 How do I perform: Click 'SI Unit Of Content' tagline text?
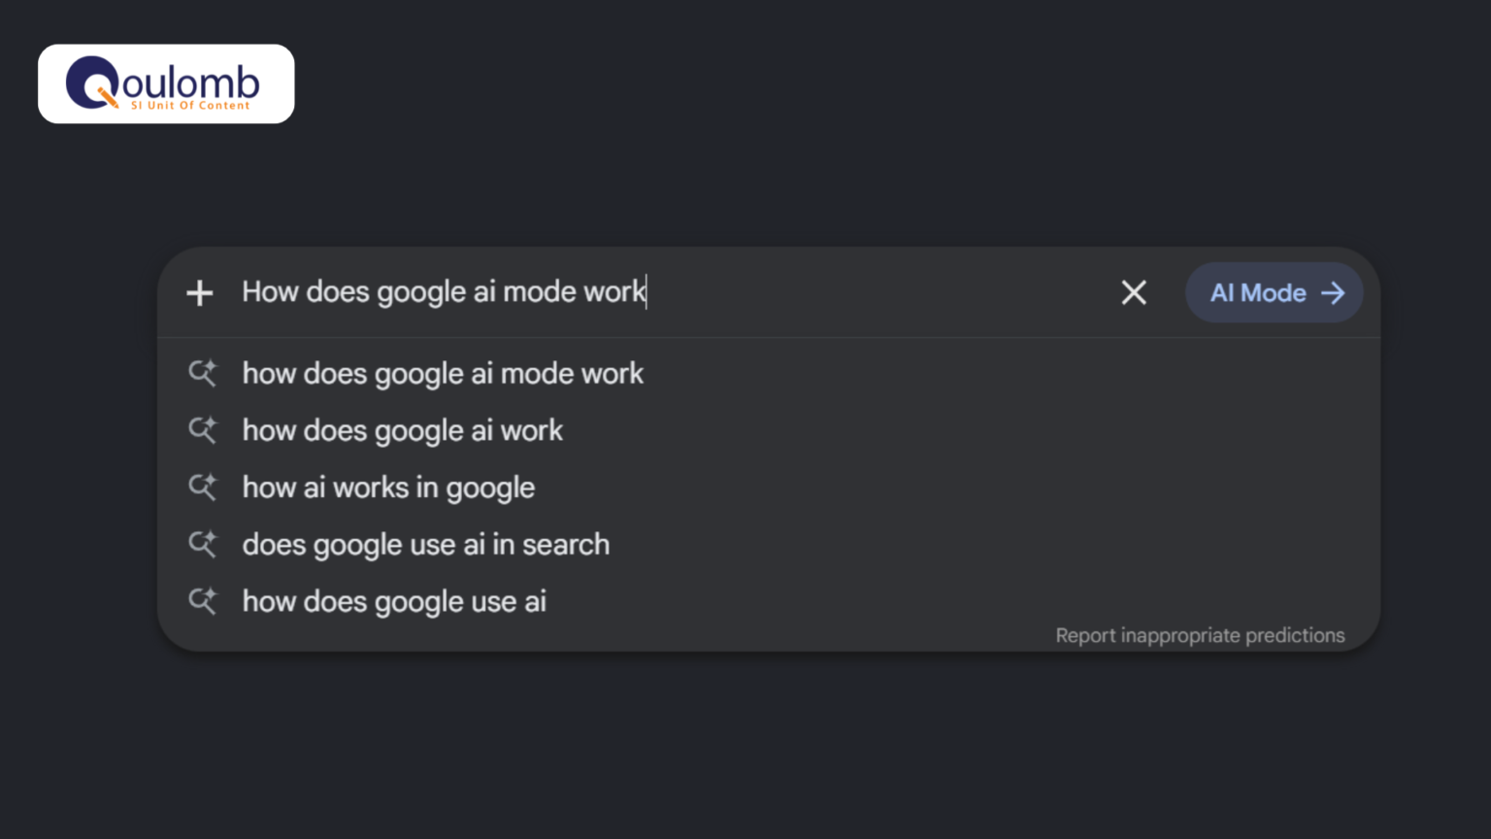[x=190, y=105]
